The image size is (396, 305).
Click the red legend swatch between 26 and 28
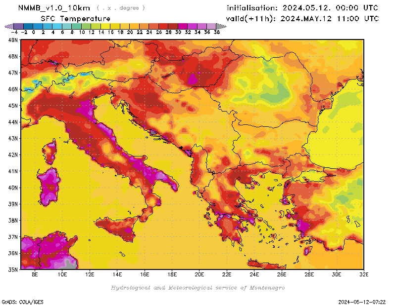coord(163,26)
